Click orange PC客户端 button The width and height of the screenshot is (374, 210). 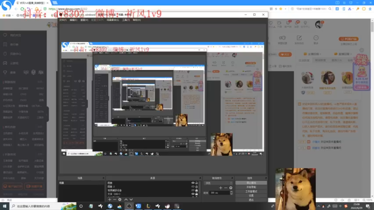click(348, 39)
